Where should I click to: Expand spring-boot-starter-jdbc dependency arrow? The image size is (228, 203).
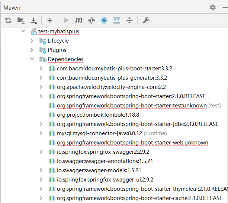[x=41, y=124]
